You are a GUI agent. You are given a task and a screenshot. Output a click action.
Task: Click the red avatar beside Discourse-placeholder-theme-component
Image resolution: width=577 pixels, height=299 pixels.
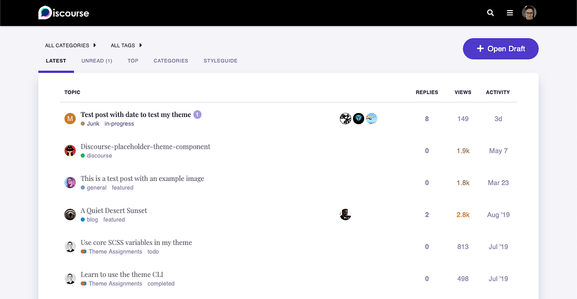click(70, 150)
